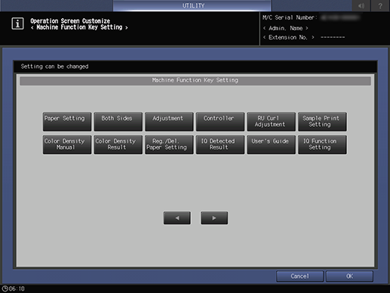Open the help question mark icon
Screen dimensions: 390x293
point(380,5)
